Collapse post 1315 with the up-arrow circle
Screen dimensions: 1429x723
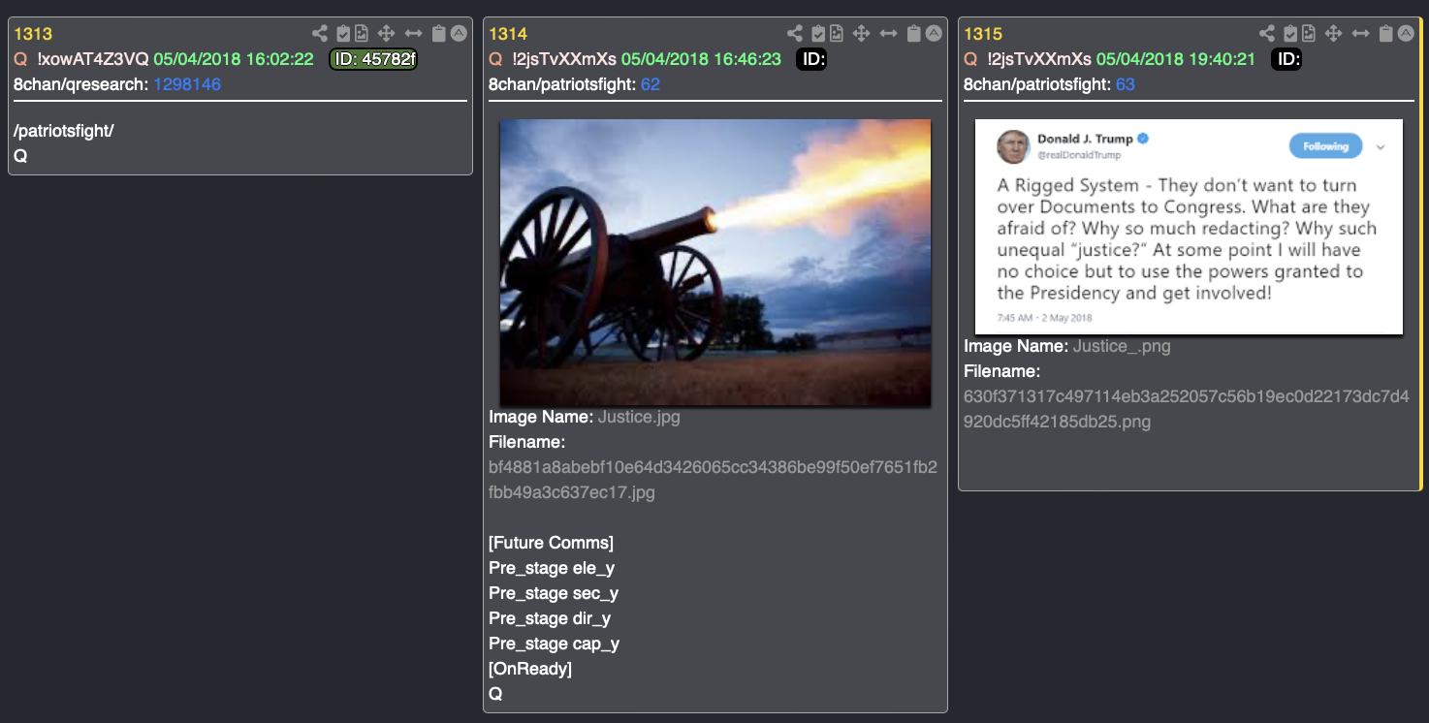(x=1407, y=34)
